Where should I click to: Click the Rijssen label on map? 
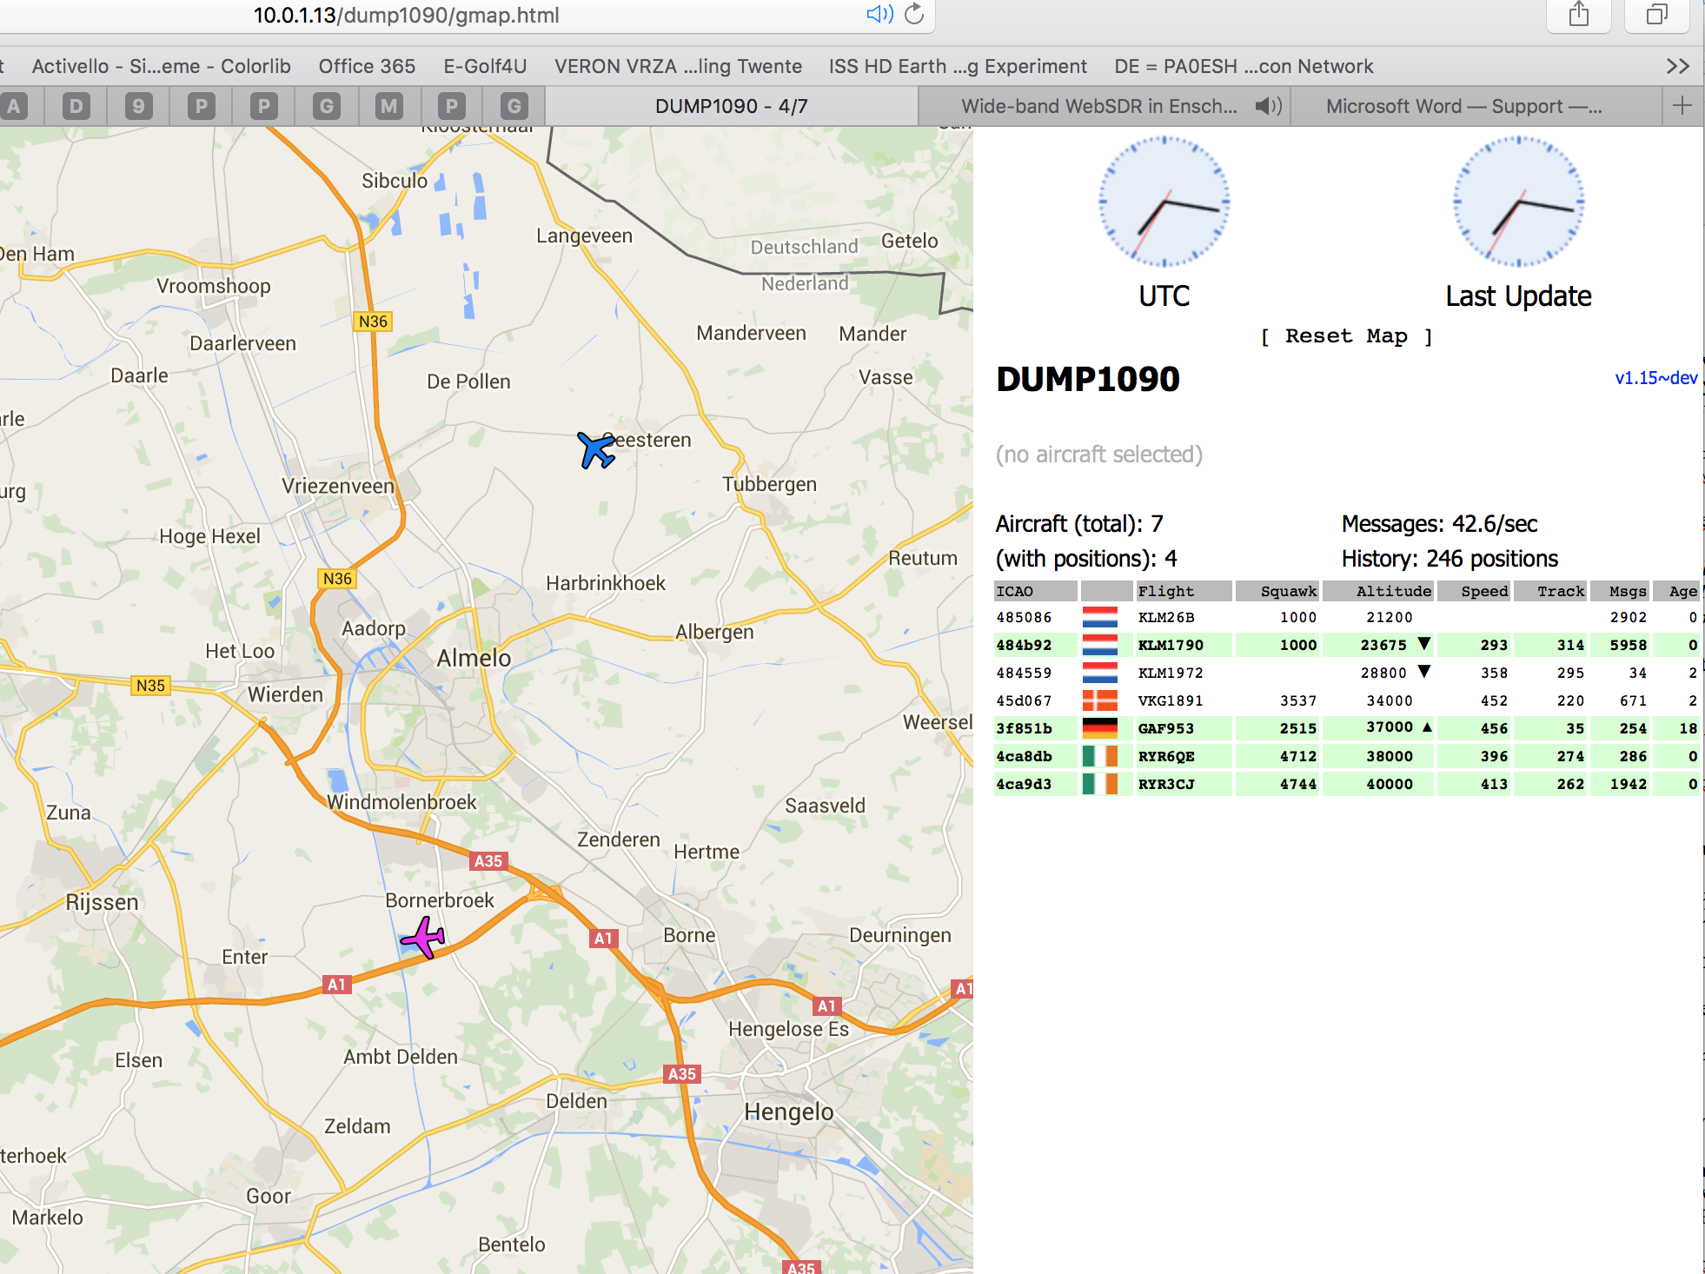[x=102, y=902]
